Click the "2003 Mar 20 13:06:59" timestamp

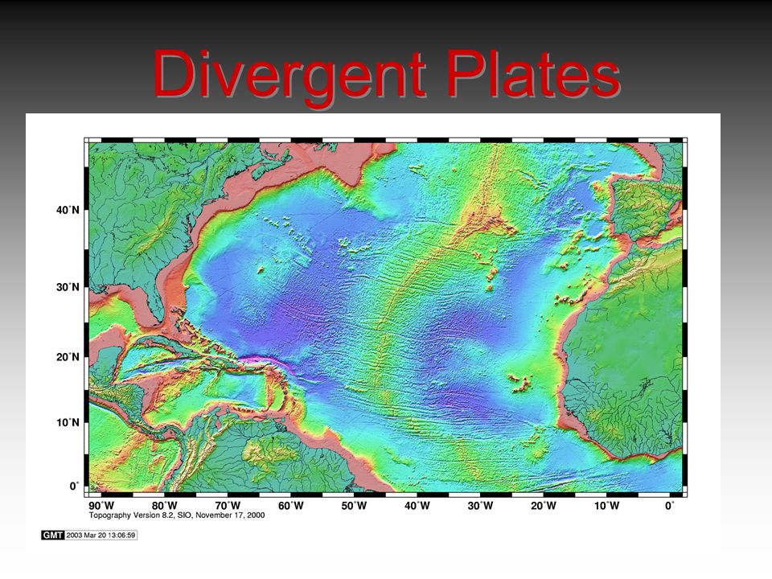101,536
